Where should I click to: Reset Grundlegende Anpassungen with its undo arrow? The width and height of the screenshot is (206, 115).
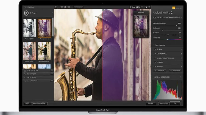pyautogui.click(x=182, y=17)
